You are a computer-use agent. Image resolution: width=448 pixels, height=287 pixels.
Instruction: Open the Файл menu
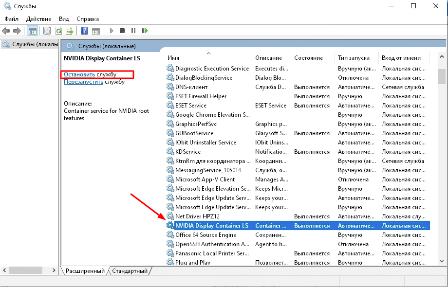point(11,19)
